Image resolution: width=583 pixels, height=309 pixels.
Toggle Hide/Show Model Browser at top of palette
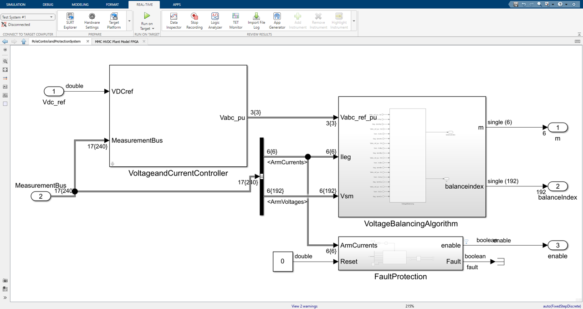coord(5,50)
